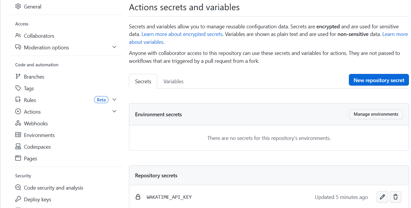Click the Environments server icon

pos(18,135)
